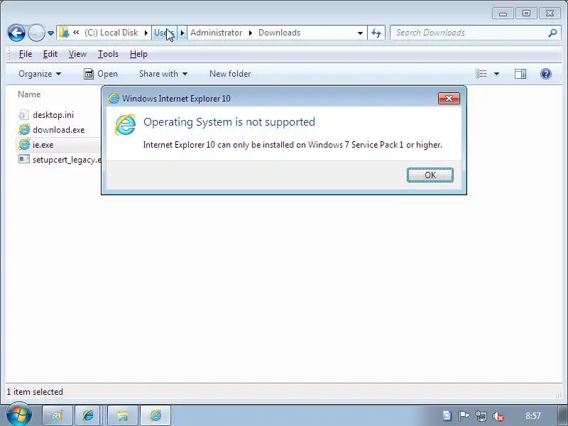Select the (C:) Local Disk breadcrumb
Image resolution: width=568 pixels, height=426 pixels.
click(x=111, y=33)
